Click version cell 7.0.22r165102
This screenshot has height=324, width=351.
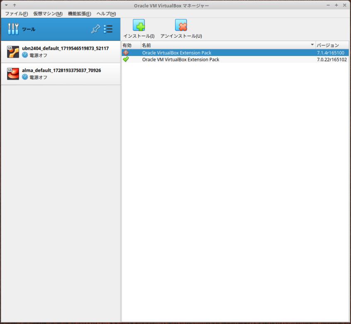tap(332, 59)
